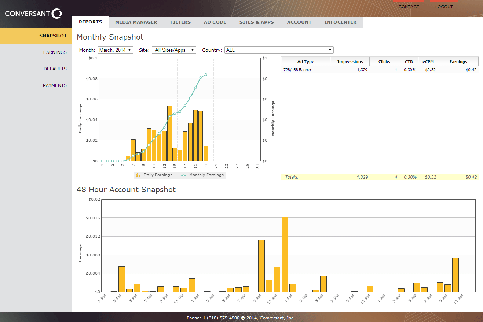Click the Contact link
Screen dimensions: 483x322
[x=409, y=7]
